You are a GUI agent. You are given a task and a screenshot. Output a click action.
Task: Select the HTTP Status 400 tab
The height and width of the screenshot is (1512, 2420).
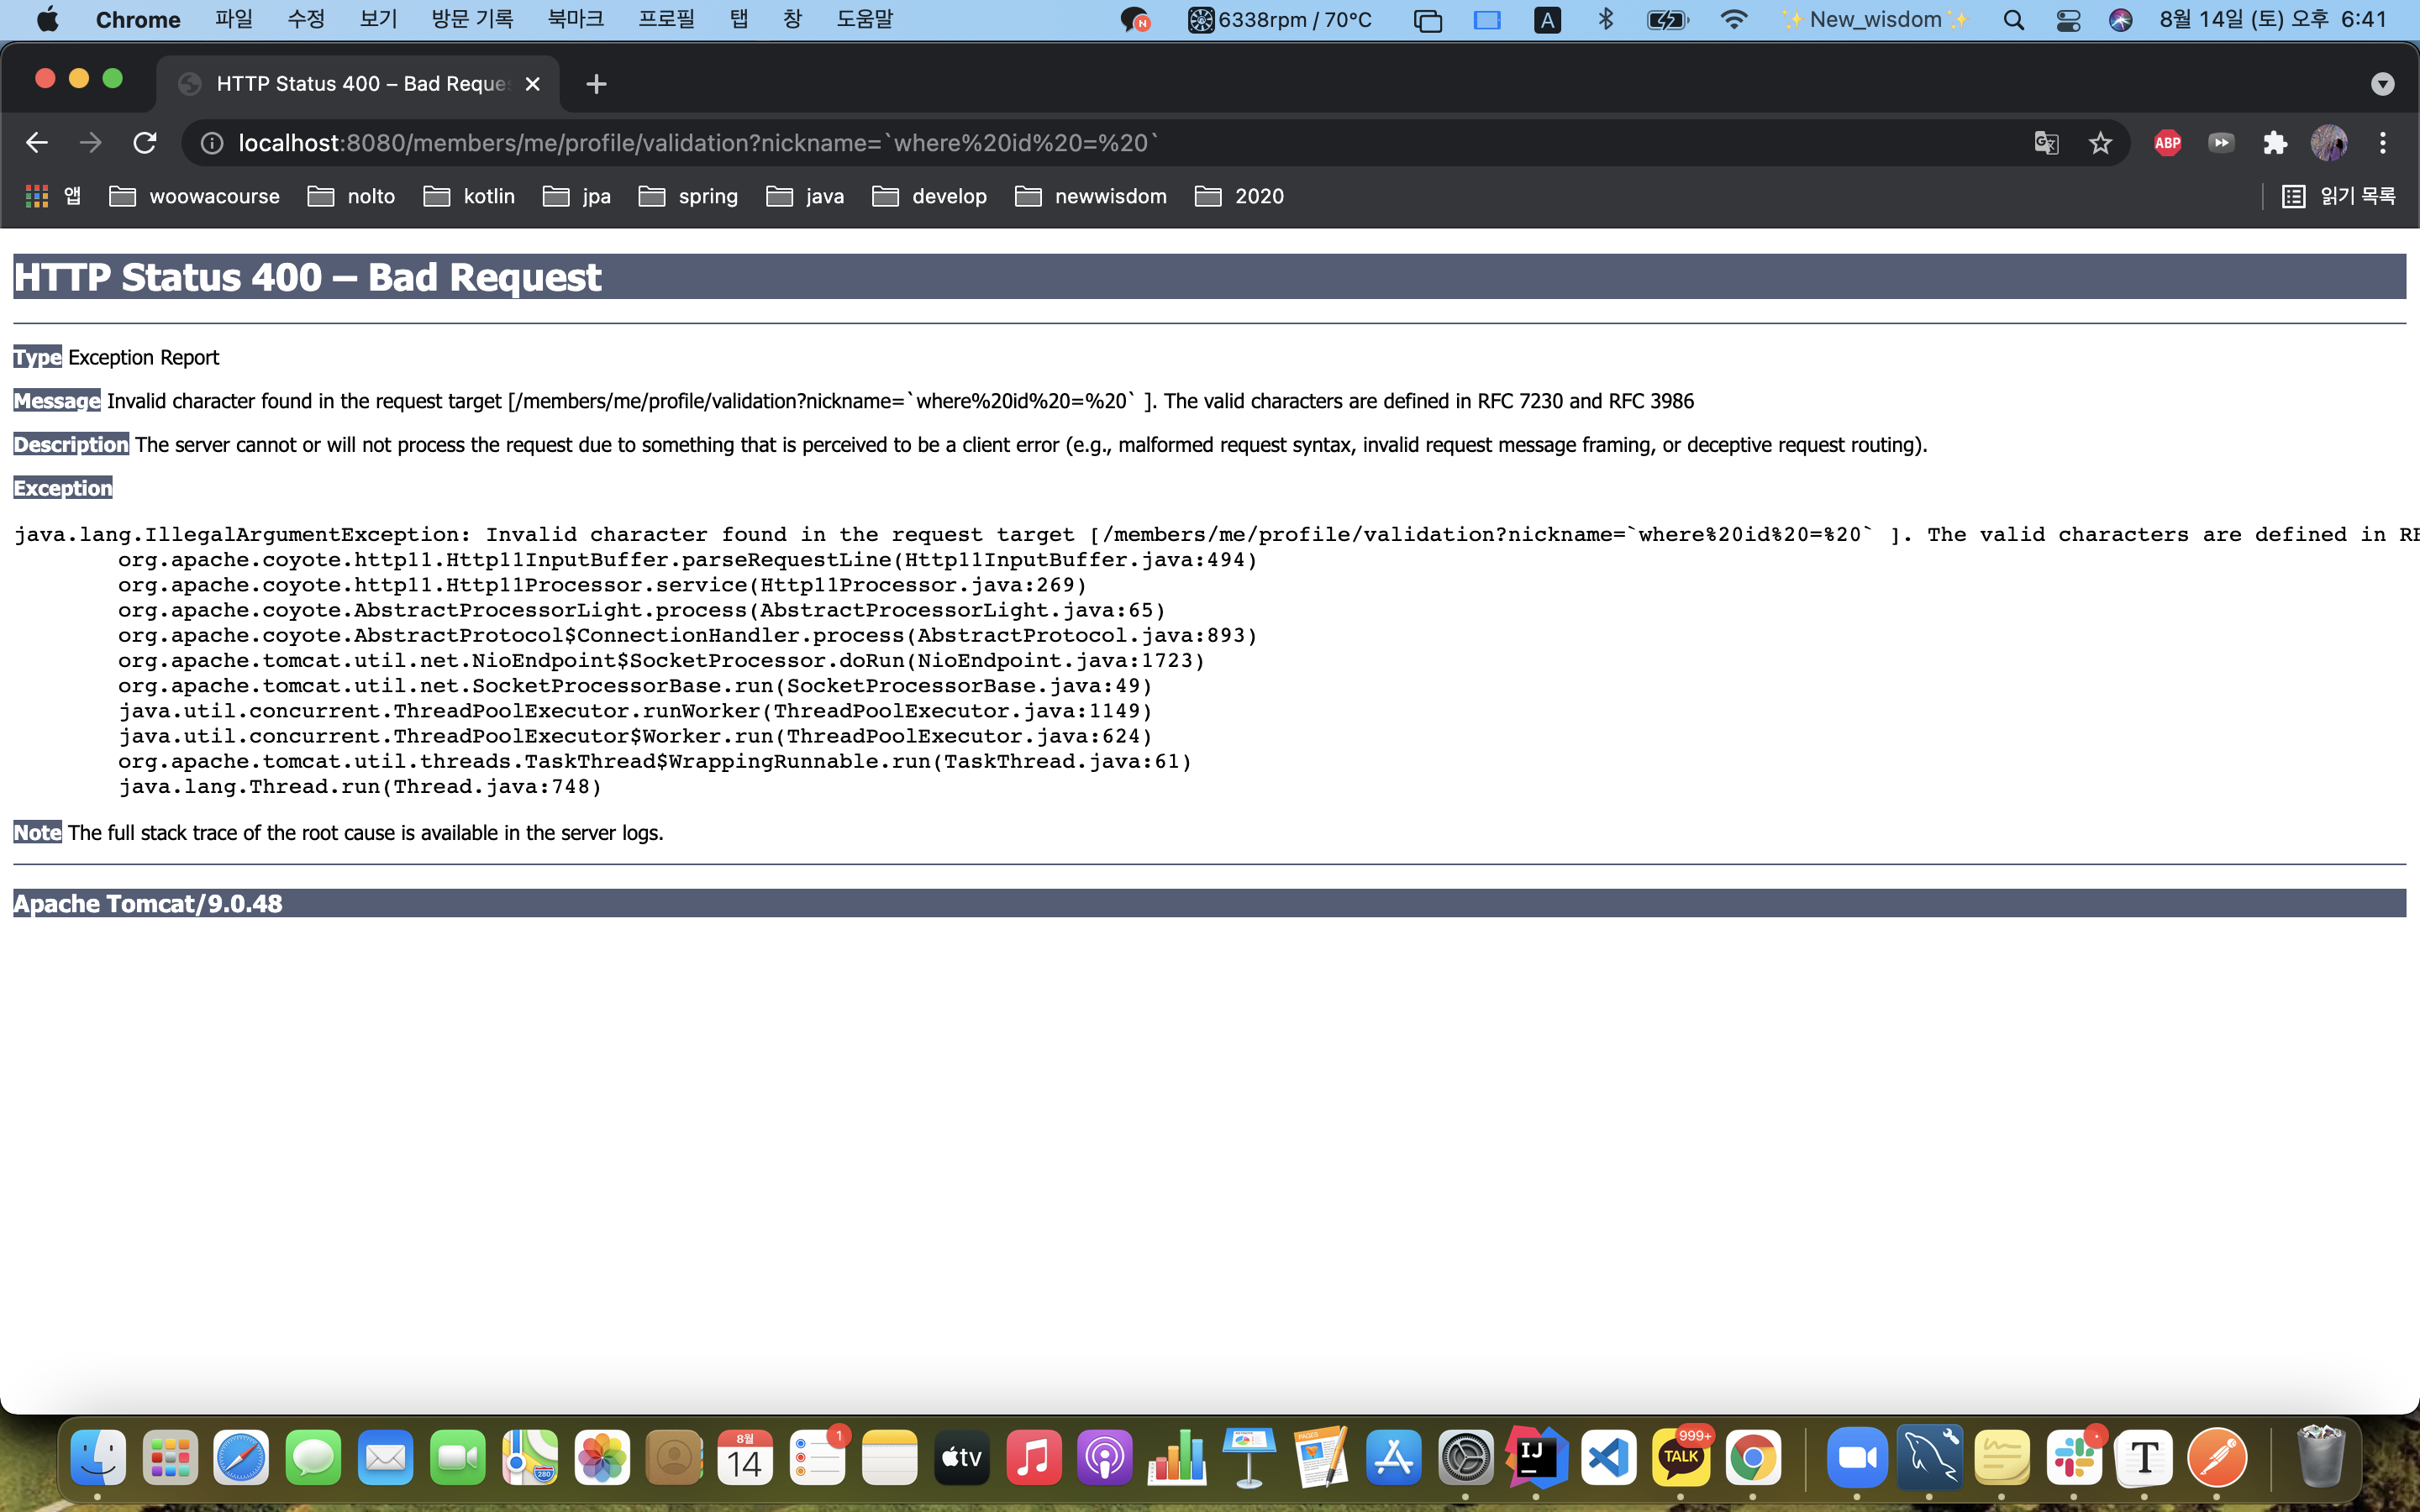coord(360,84)
